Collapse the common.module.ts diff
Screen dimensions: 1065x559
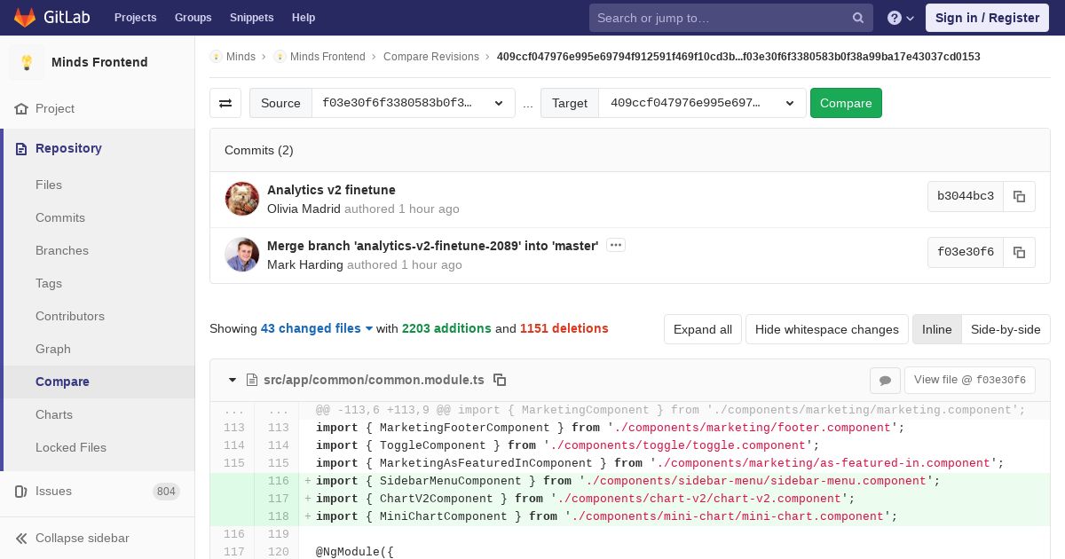pyautogui.click(x=233, y=380)
